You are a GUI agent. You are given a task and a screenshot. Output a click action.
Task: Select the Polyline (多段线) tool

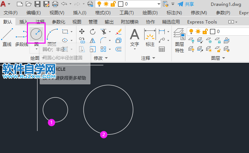click(22, 37)
